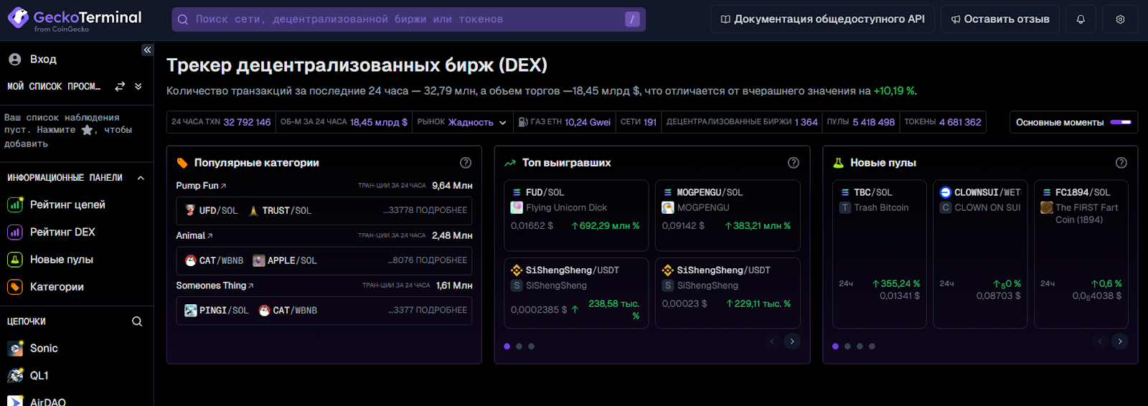The width and height of the screenshot is (1148, 406).
Task: Select fourth Новые пулы carousel dot
Action: click(x=872, y=346)
